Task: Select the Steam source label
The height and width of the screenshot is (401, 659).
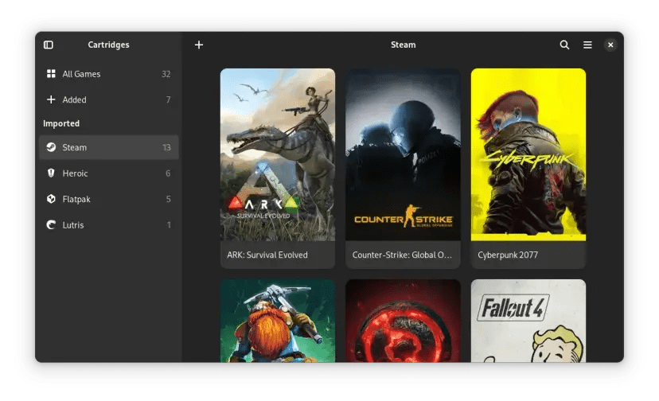Action: click(x=74, y=147)
